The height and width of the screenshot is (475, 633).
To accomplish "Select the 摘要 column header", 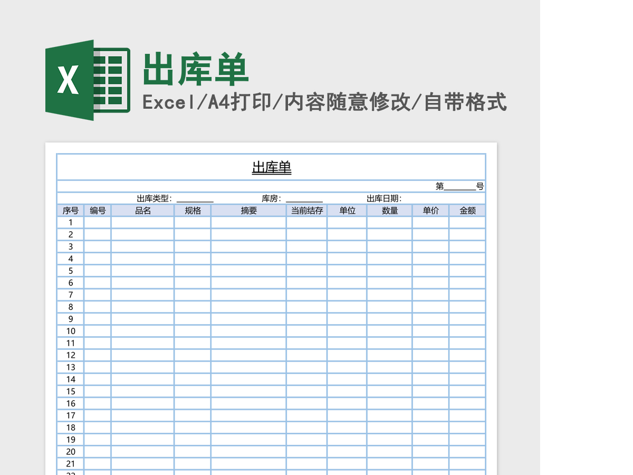I will 248,211.
